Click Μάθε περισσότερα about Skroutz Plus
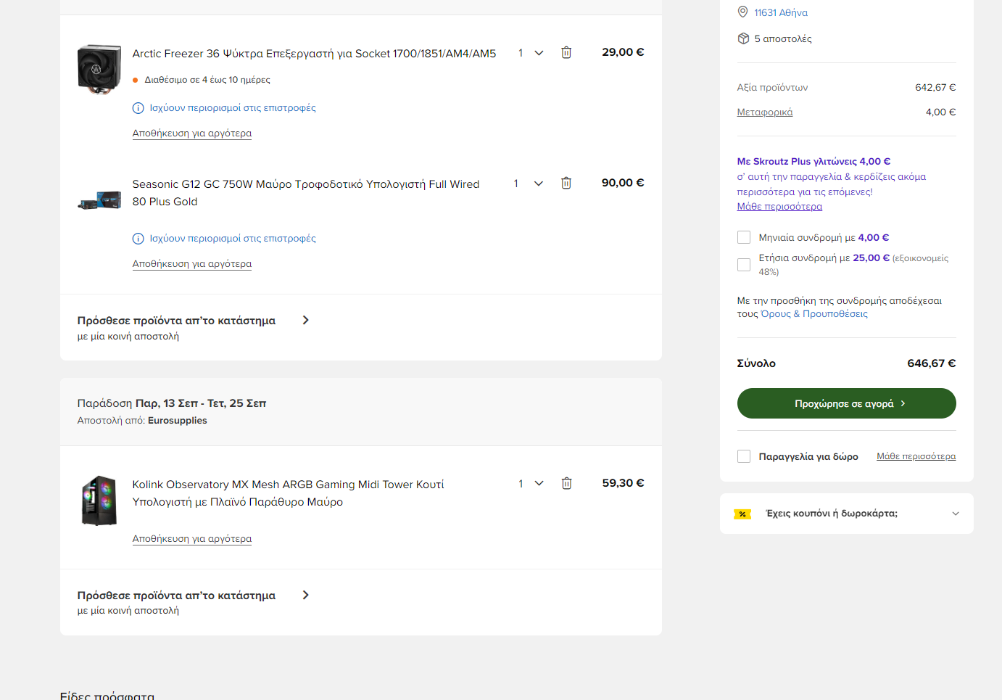This screenshot has width=1002, height=700. [x=779, y=207]
